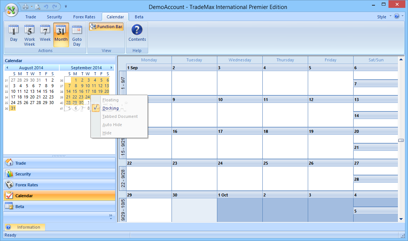This screenshot has height=241, width=408.
Task: Select the 22 - 9/28 week row header
Action: click(x=123, y=179)
